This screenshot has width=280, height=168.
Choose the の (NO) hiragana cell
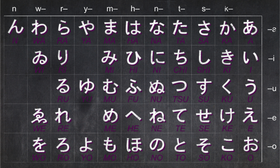157,147
